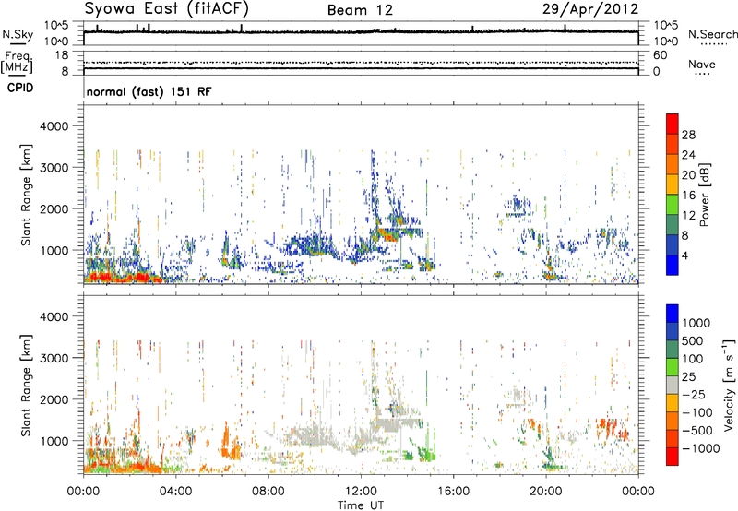Pick the bright blue top Velocity colorbar segment

pos(673,314)
